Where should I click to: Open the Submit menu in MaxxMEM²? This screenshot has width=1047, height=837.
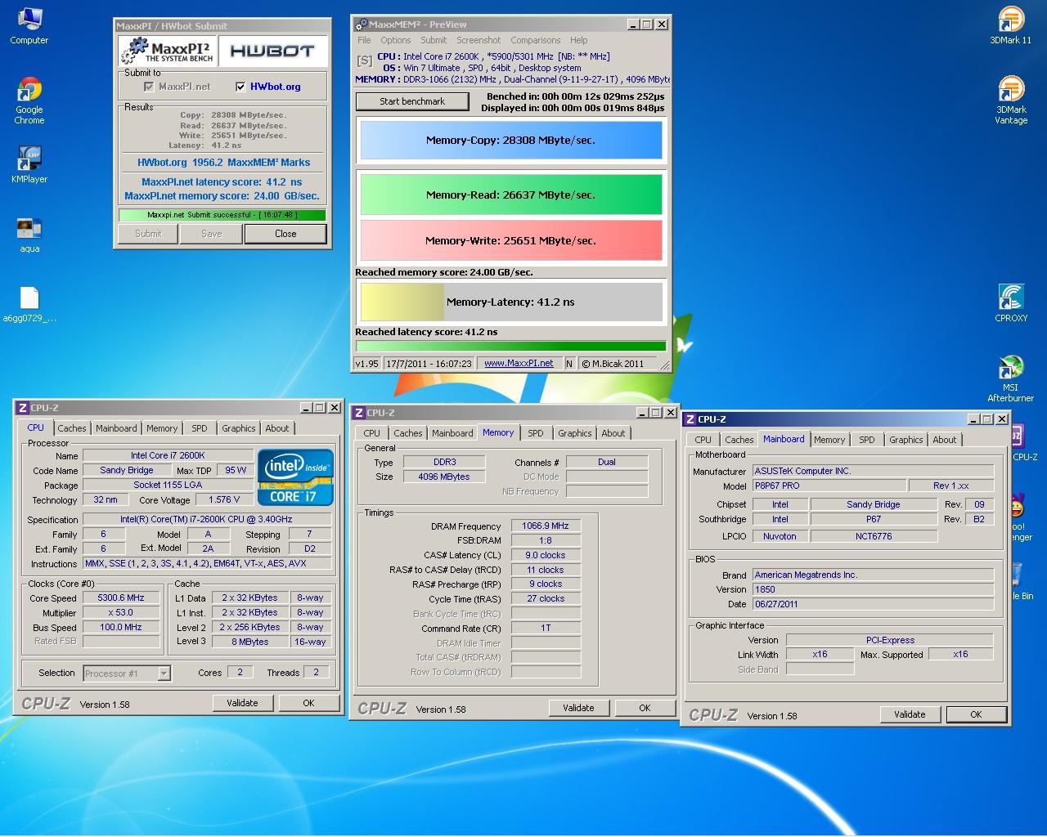pos(434,40)
